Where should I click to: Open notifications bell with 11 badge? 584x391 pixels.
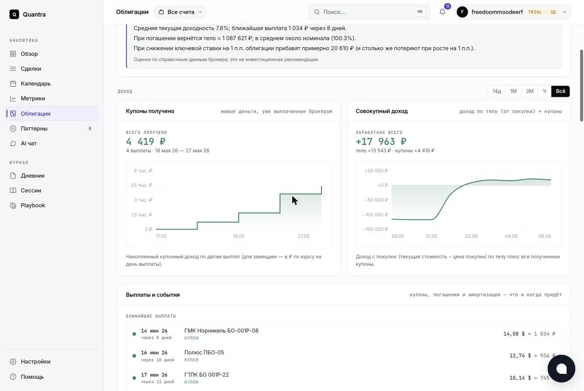tap(443, 12)
